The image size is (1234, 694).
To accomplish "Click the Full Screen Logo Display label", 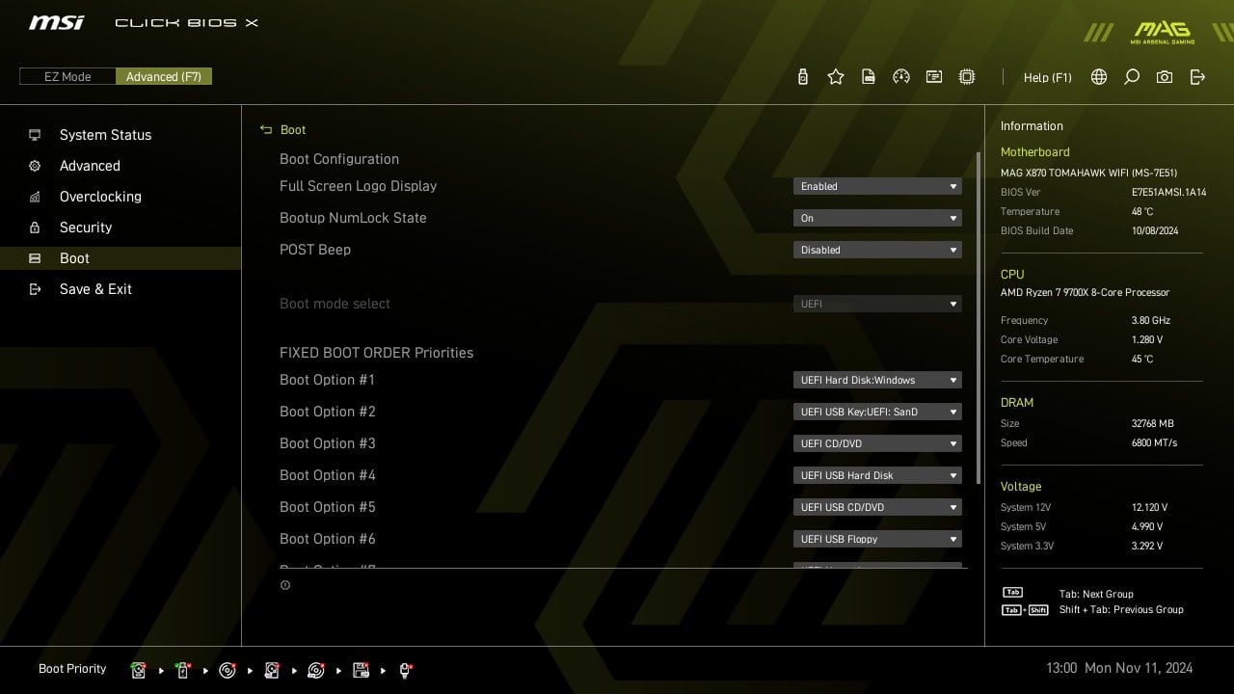I will [358, 186].
